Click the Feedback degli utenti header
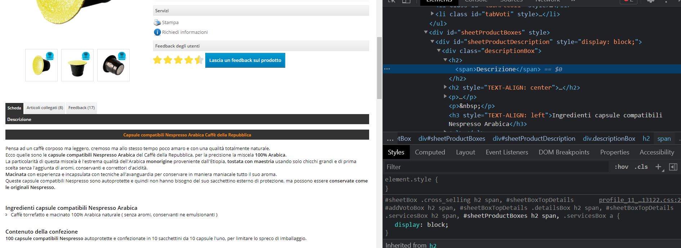The height and width of the screenshot is (248, 681). [261, 46]
